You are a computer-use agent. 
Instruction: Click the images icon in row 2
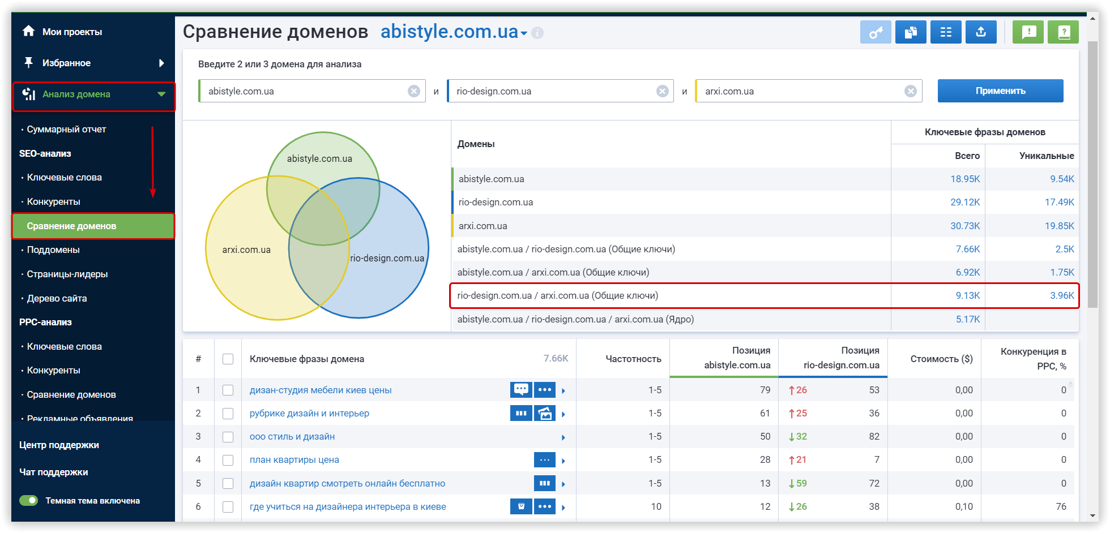545,414
